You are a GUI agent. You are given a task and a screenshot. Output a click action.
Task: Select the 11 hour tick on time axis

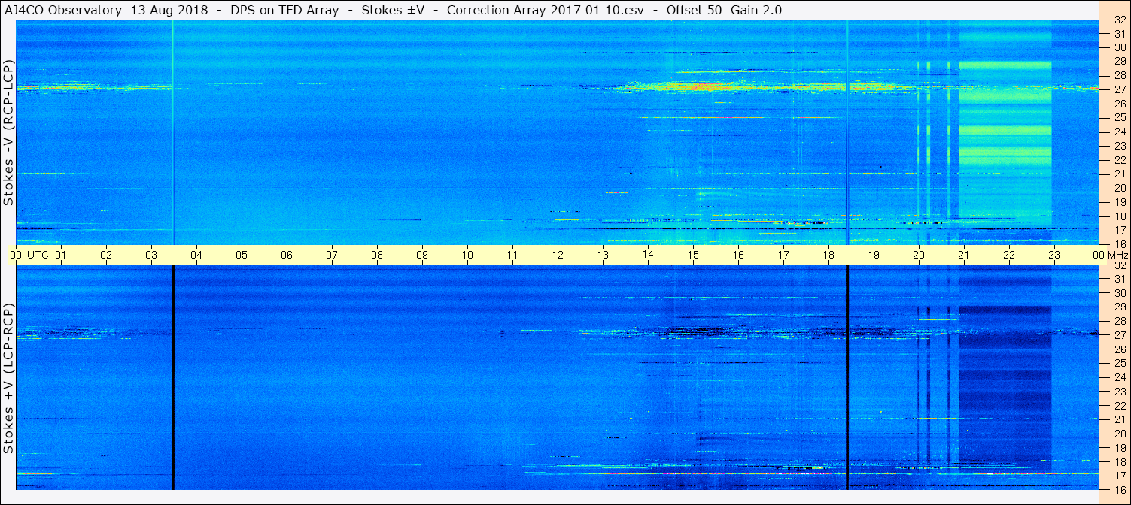pyautogui.click(x=512, y=255)
